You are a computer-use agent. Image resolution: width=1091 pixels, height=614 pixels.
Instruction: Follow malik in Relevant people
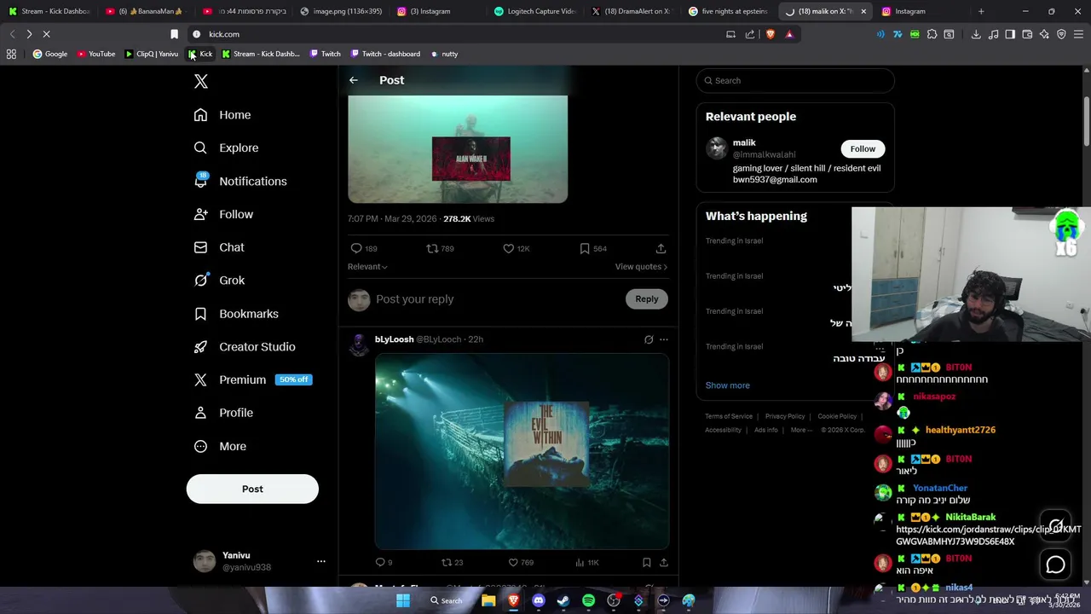pyautogui.click(x=863, y=148)
